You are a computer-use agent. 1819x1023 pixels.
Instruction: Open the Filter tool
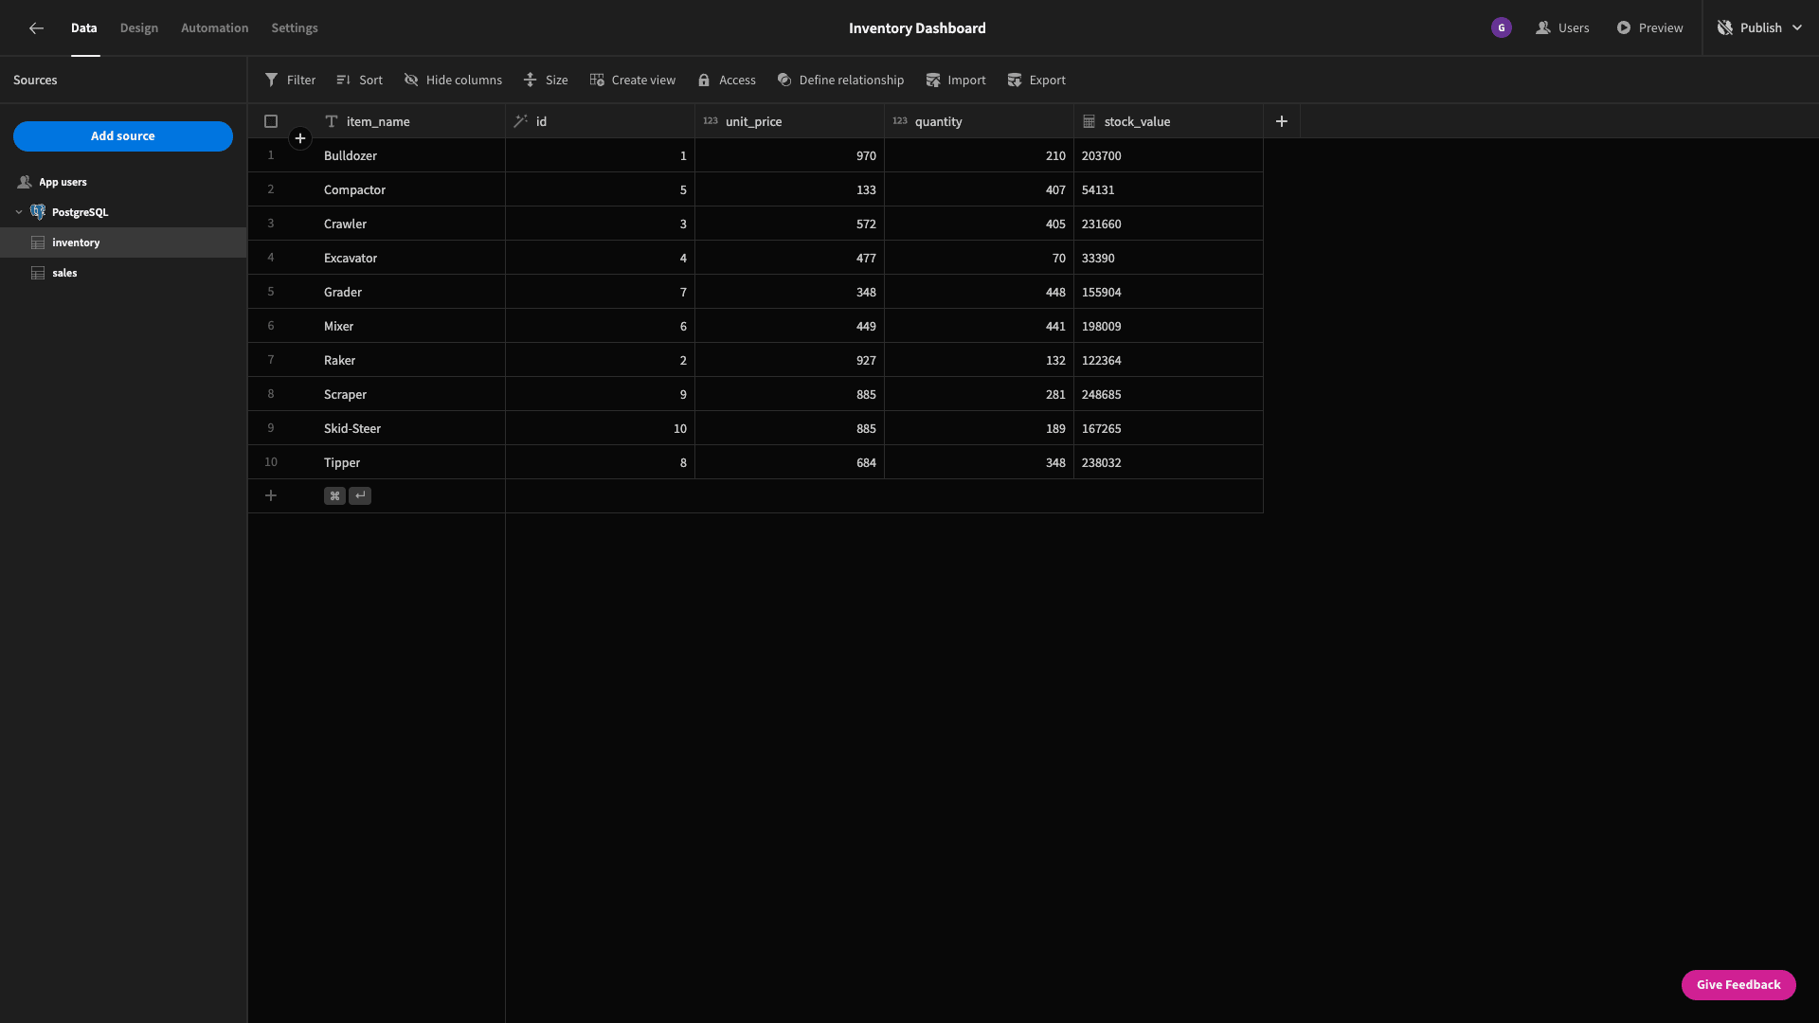pos(290,81)
